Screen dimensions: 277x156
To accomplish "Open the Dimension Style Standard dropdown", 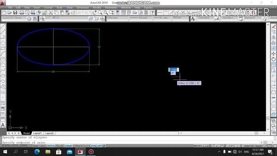I will (229, 18).
